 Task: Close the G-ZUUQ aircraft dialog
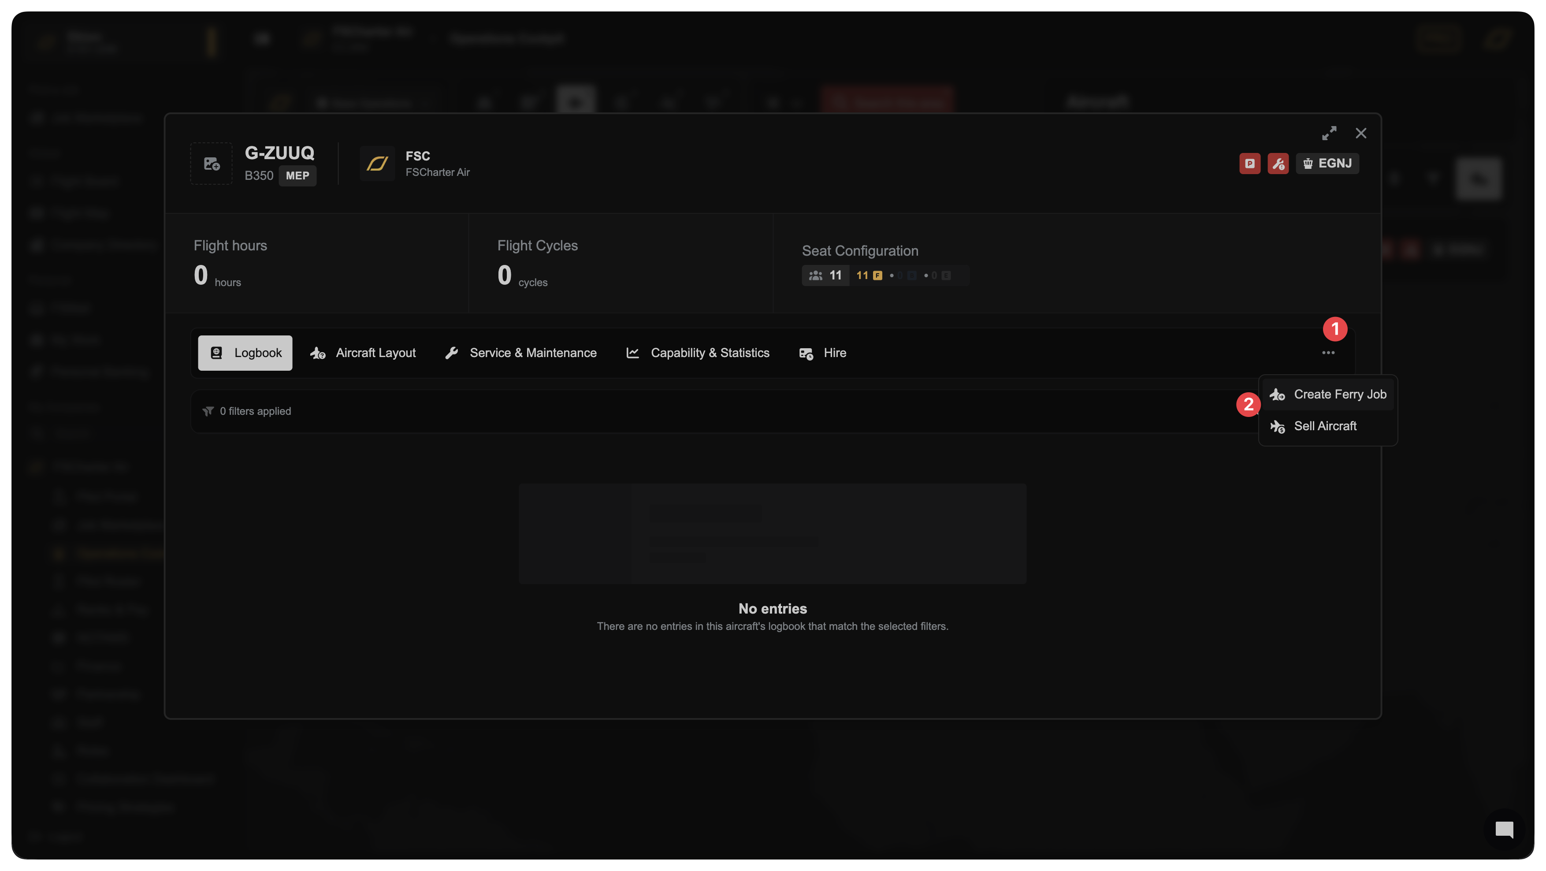(x=1360, y=133)
